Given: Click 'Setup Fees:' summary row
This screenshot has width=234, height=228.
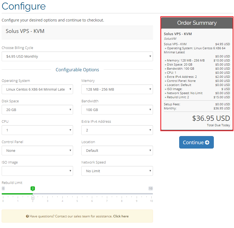Looking at the screenshot, I should pyautogui.click(x=197, y=104).
